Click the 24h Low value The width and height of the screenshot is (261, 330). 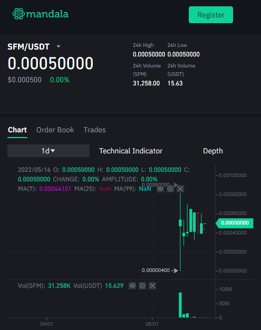point(183,54)
